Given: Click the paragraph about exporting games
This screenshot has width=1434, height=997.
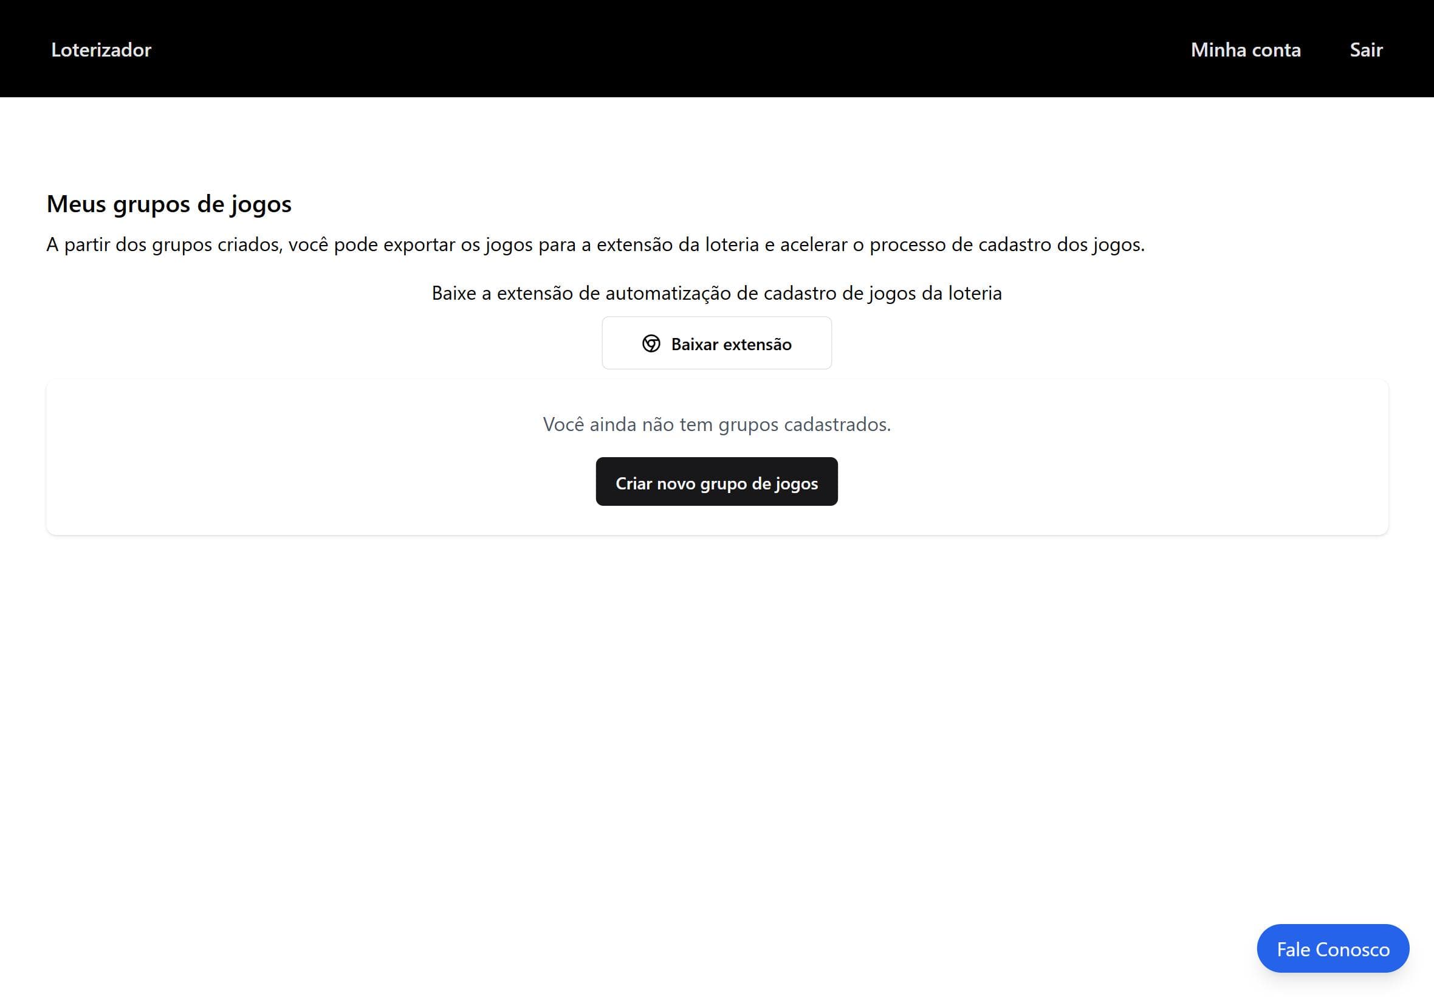Looking at the screenshot, I should [x=595, y=244].
